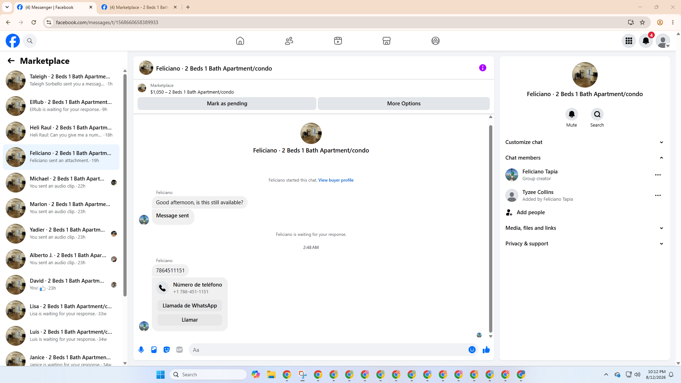Open the Yadier conversation
The width and height of the screenshot is (681, 383).
[61, 234]
